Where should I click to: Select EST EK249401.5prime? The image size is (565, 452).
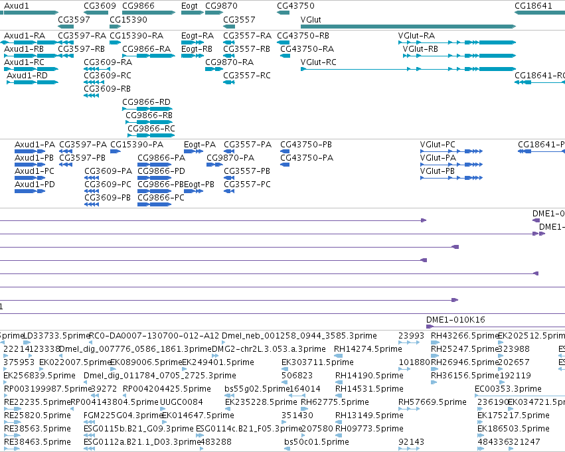[x=218, y=362]
